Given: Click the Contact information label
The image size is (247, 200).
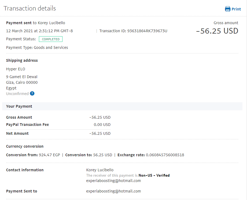Looking at the screenshot, I should tap(25, 170).
